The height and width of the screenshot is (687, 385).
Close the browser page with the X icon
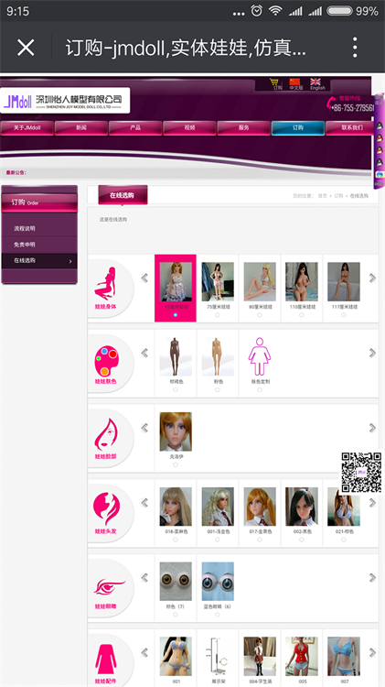(x=26, y=47)
